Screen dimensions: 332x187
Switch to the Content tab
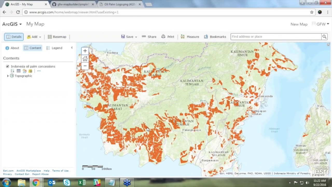pos(32,48)
